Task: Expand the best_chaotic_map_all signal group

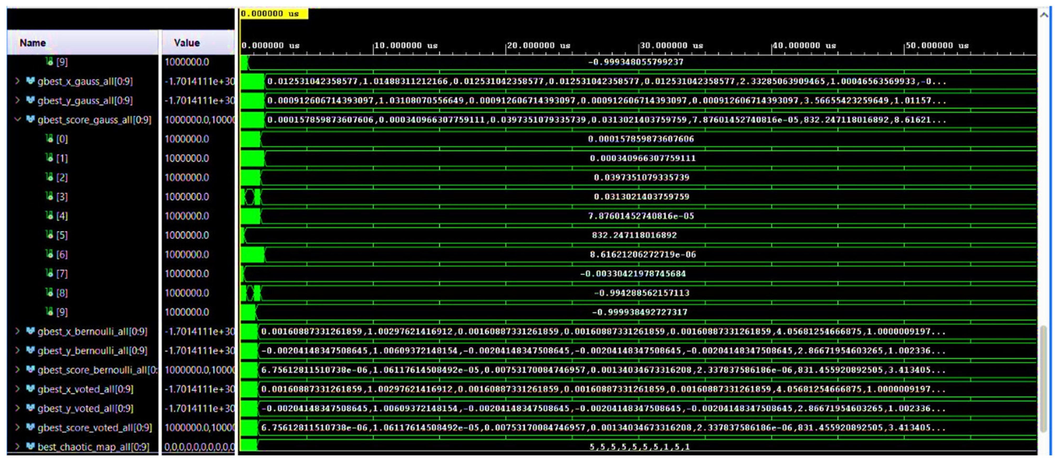Action: [17, 447]
